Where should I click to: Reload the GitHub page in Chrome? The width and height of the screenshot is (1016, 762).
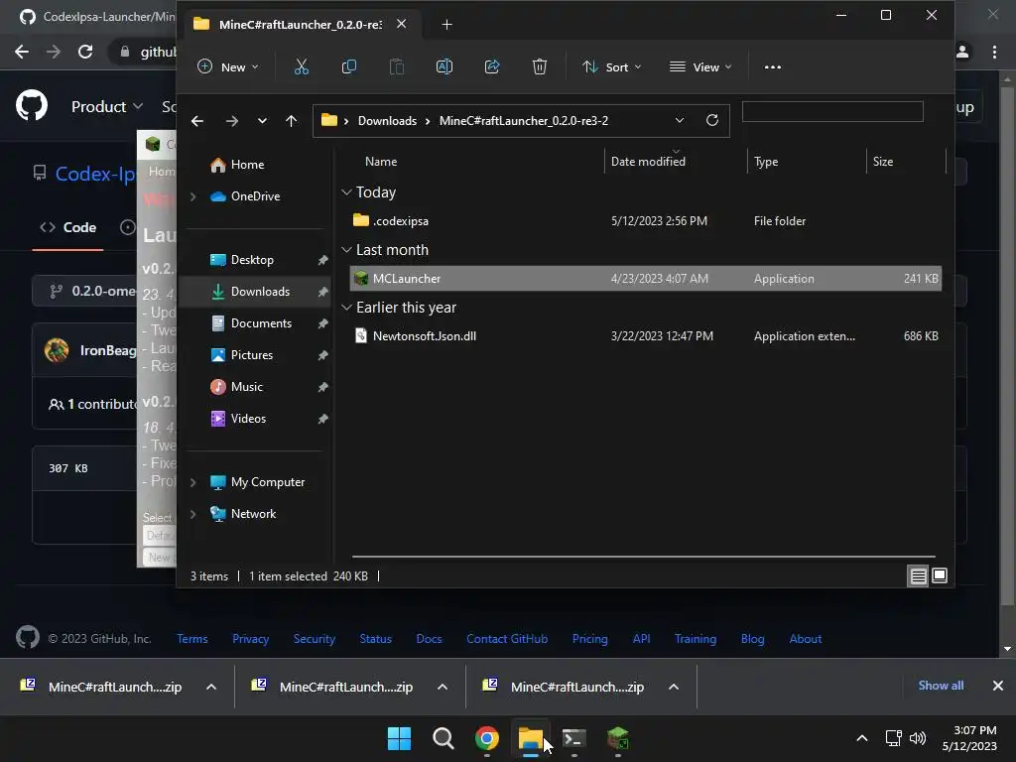[x=85, y=52]
